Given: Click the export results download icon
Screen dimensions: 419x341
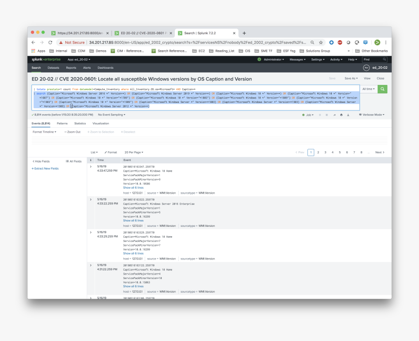Looking at the screenshot, I should 348,115.
